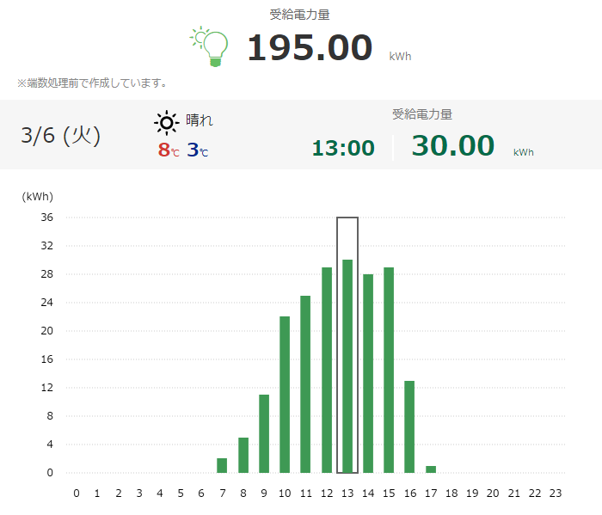602x515 pixels.
Task: Click the sunny weather icon
Action: coord(167,123)
